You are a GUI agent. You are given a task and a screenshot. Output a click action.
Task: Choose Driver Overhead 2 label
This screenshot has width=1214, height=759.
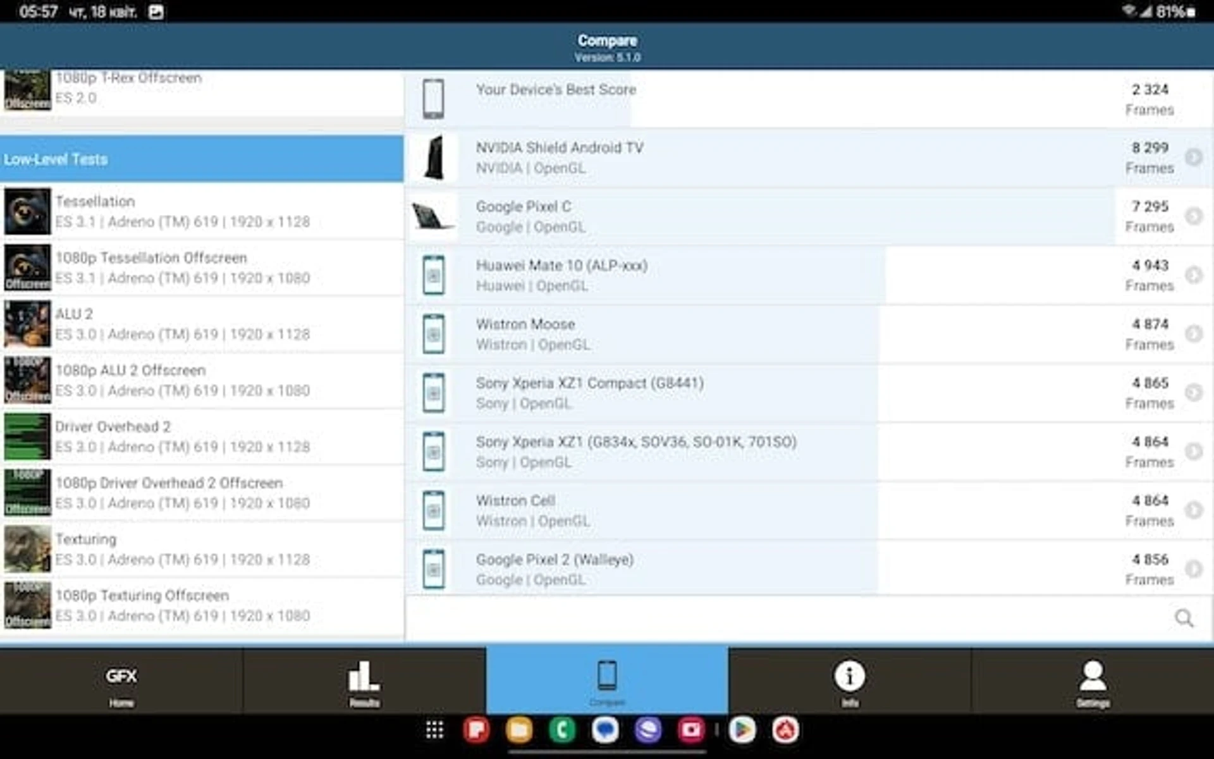(x=113, y=426)
